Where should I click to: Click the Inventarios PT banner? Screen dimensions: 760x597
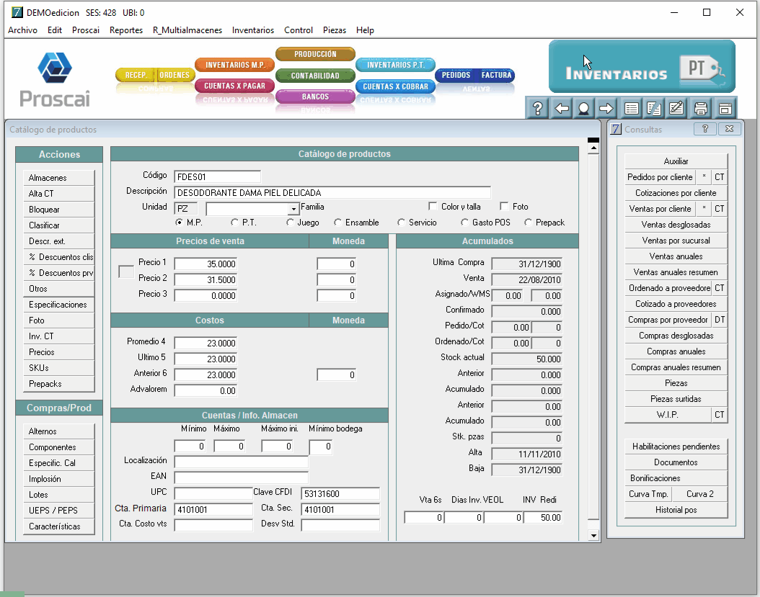click(x=642, y=66)
